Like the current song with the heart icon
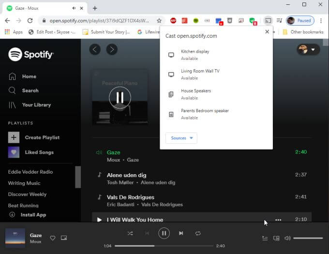329x254 pixels. click(53, 238)
